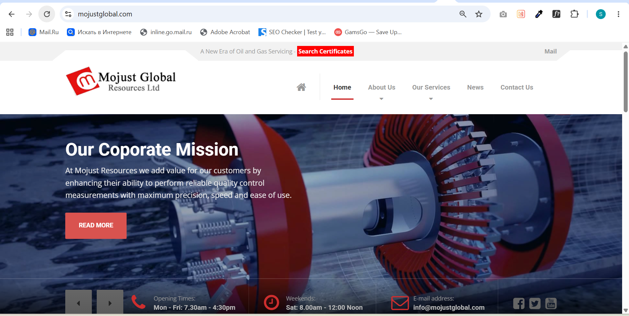Go to the News menu item
629x316 pixels.
pos(475,87)
